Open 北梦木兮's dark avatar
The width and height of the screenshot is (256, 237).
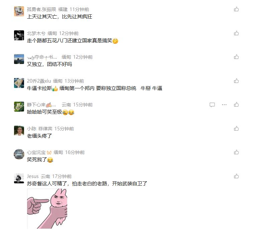[19, 35]
